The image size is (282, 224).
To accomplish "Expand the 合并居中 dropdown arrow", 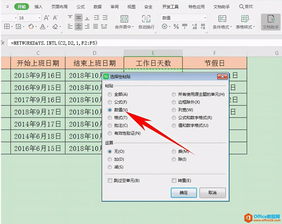I will (x=133, y=27).
